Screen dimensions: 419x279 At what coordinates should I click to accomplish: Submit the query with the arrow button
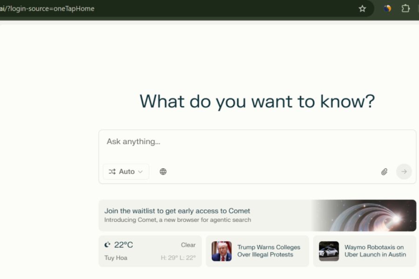404,172
